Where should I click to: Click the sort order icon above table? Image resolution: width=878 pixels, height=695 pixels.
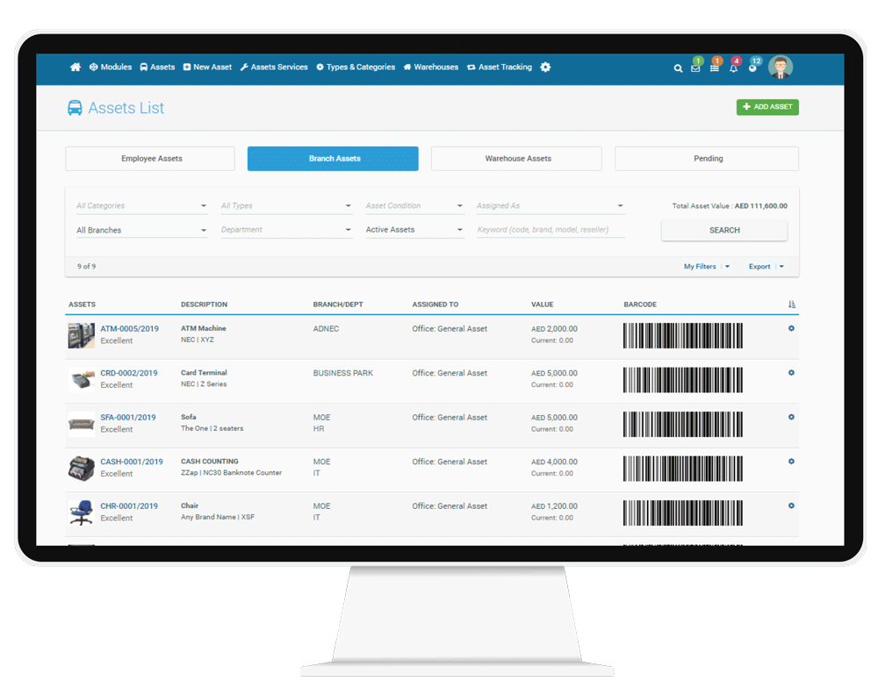click(x=791, y=305)
